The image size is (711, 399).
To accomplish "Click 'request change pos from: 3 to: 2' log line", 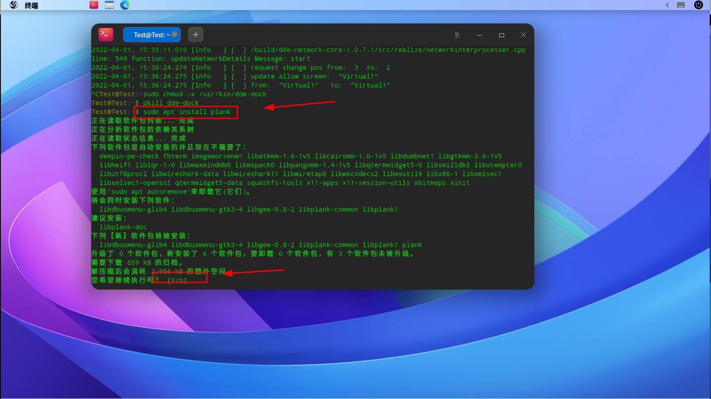I will (241, 67).
